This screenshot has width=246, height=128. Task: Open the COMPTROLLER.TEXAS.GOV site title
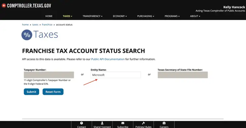pos(29,6)
